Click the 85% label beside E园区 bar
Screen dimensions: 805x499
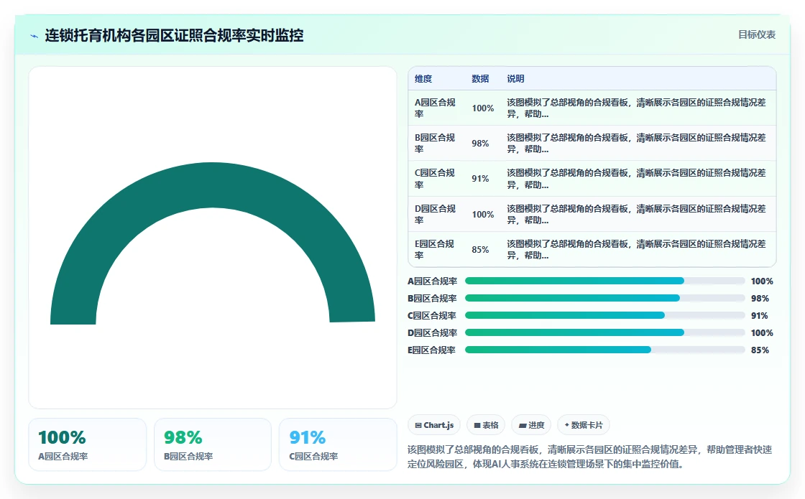760,350
